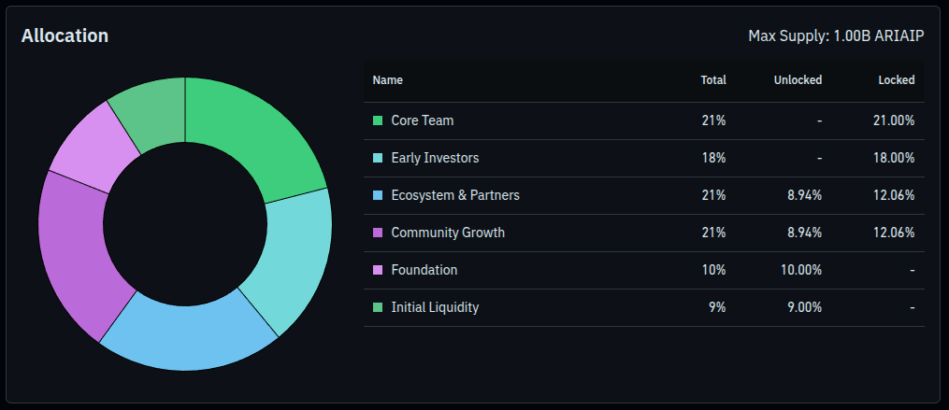Sort by the Name column header
The image size is (949, 410).
coord(388,80)
